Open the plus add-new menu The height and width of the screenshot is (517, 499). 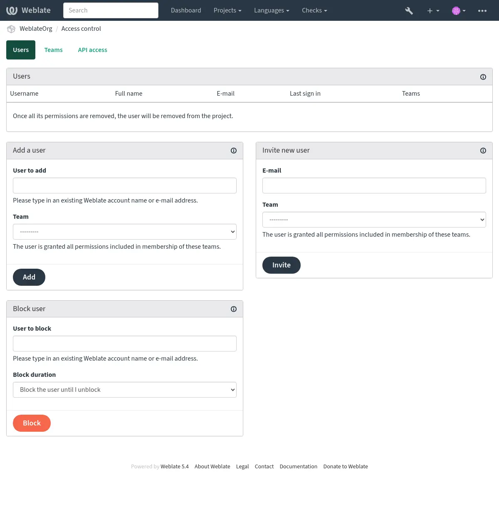433,11
